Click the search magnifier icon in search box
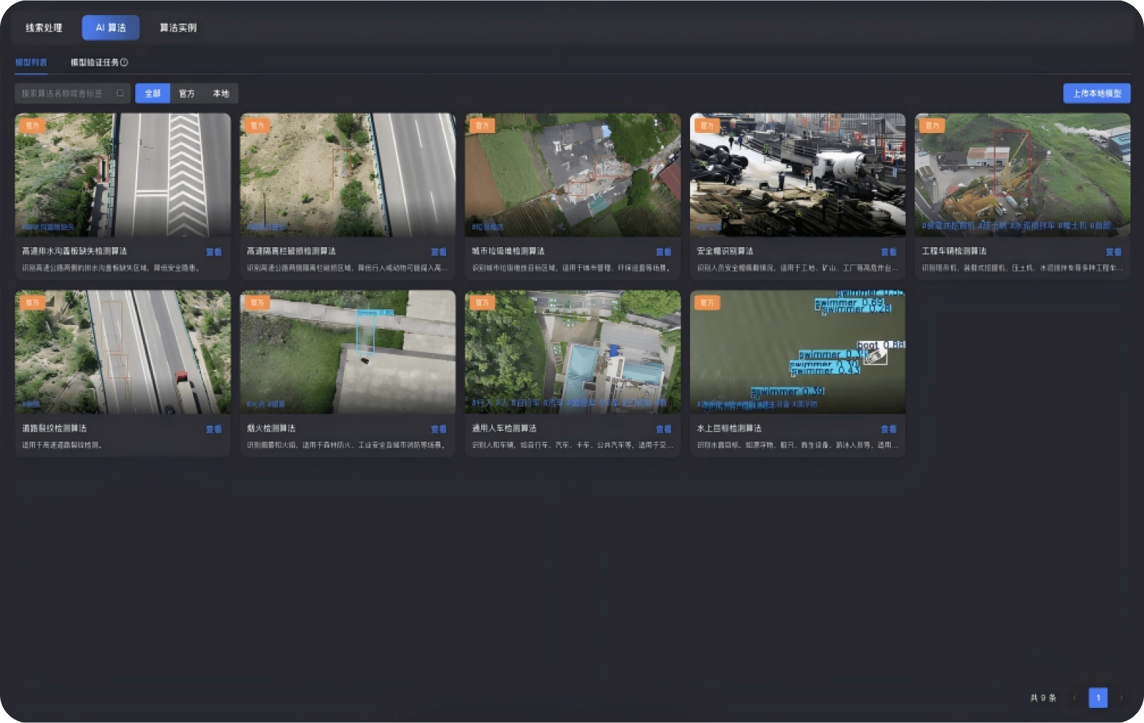The image size is (1144, 723). [x=120, y=94]
